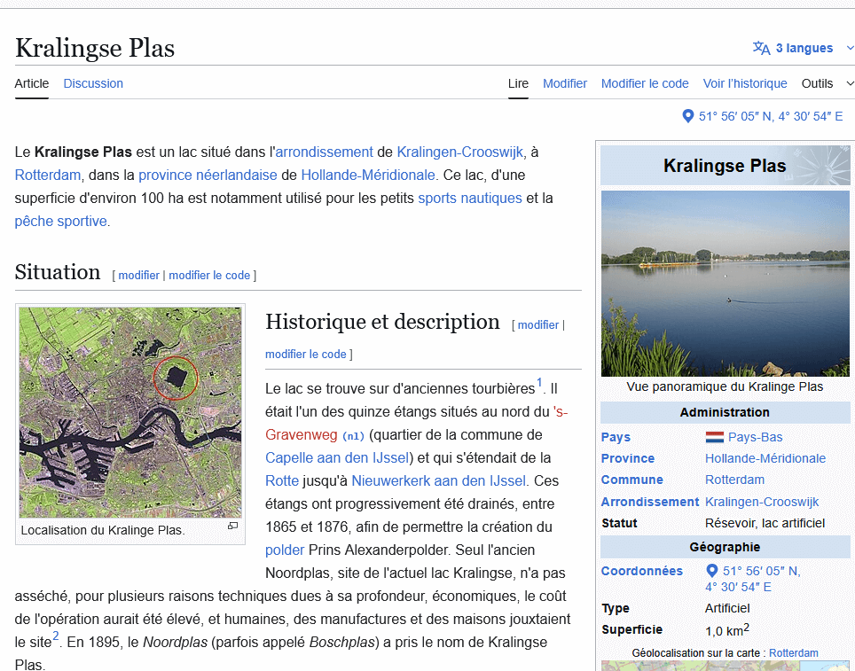Click the Netherlands flag icon in infobox
The image size is (855, 671).
point(714,437)
